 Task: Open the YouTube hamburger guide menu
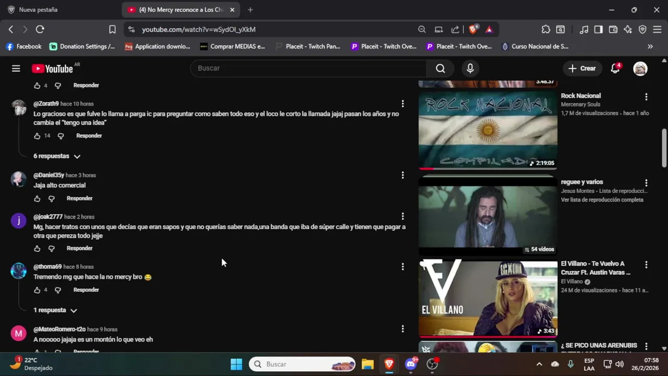[16, 68]
